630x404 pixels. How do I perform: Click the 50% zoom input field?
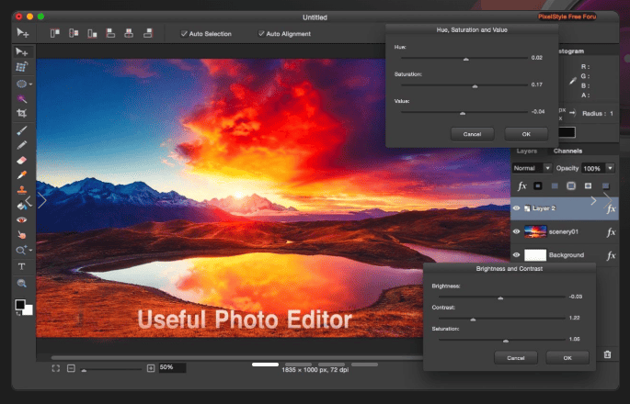pos(172,367)
